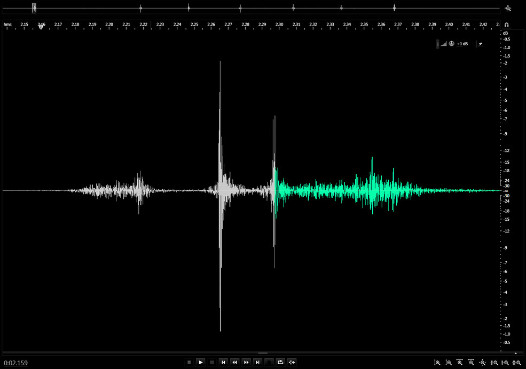Screen dimensions: 526x369
Task: Click the zoom in amplitude icon
Action: click(437, 363)
